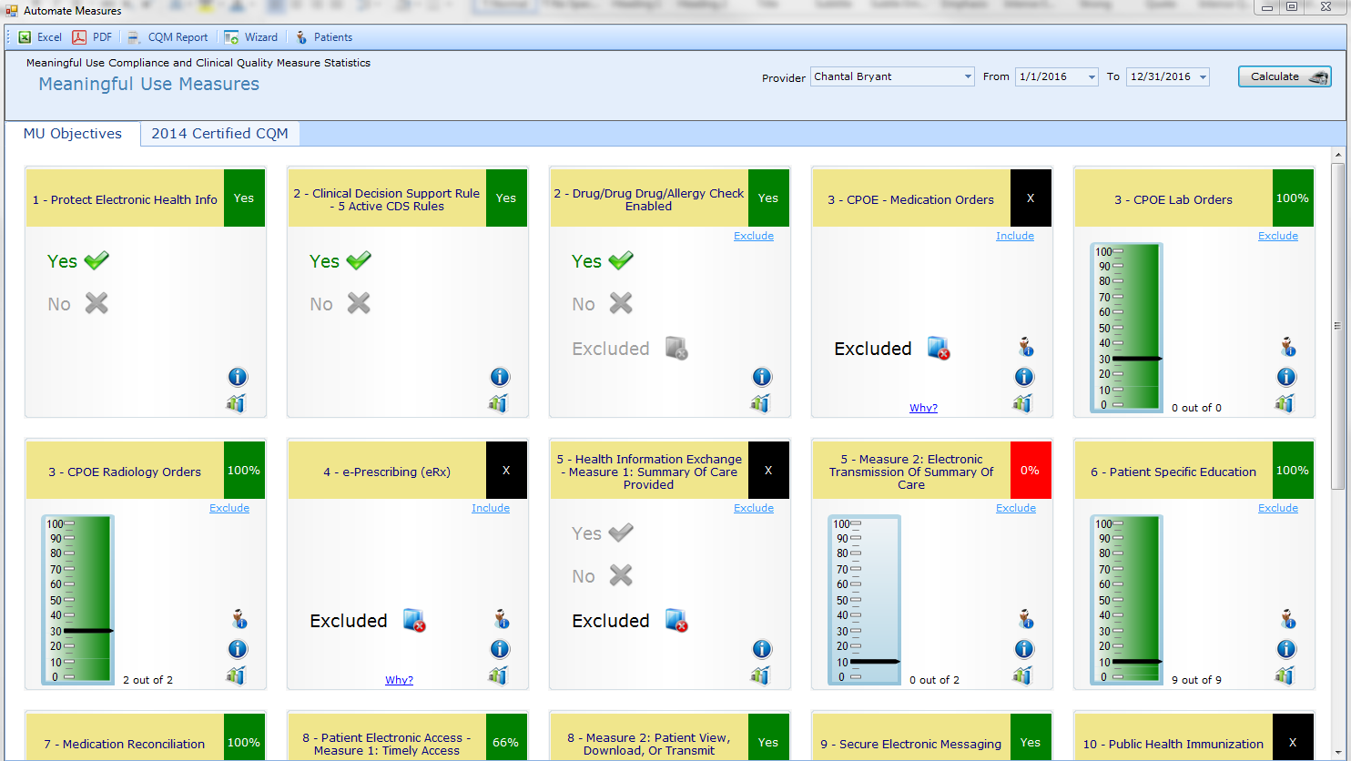Open chart icon on CPOE Lab Orders card

pos(1285,403)
